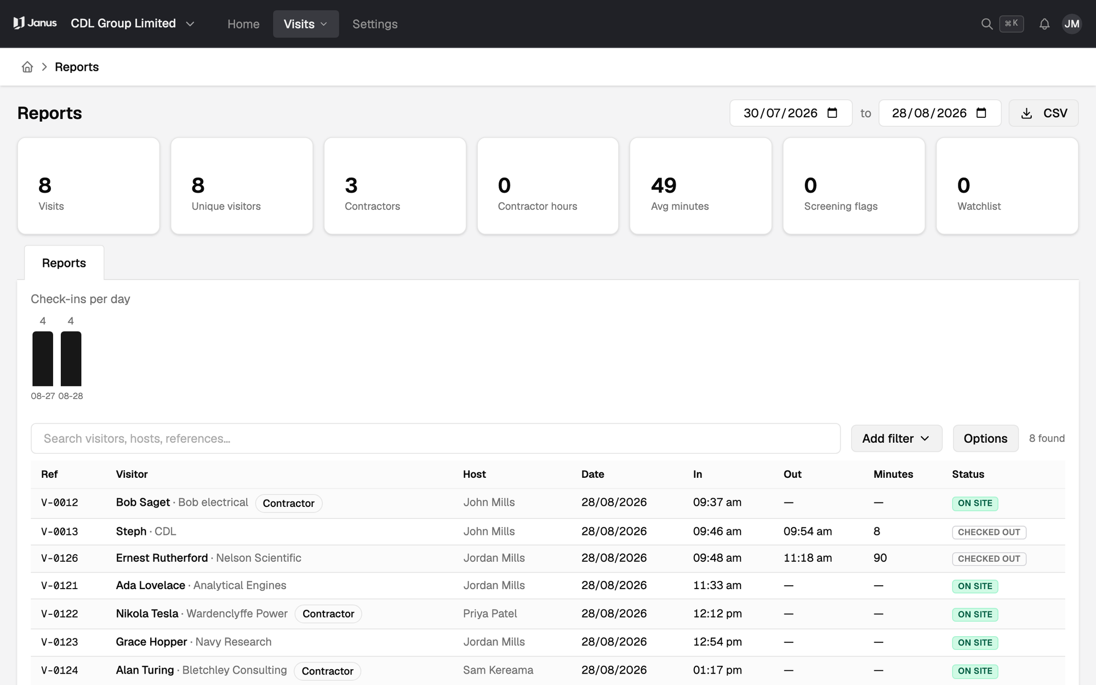Screen dimensions: 1096x685
Task: Click the Visits stat card
Action: coord(89,186)
